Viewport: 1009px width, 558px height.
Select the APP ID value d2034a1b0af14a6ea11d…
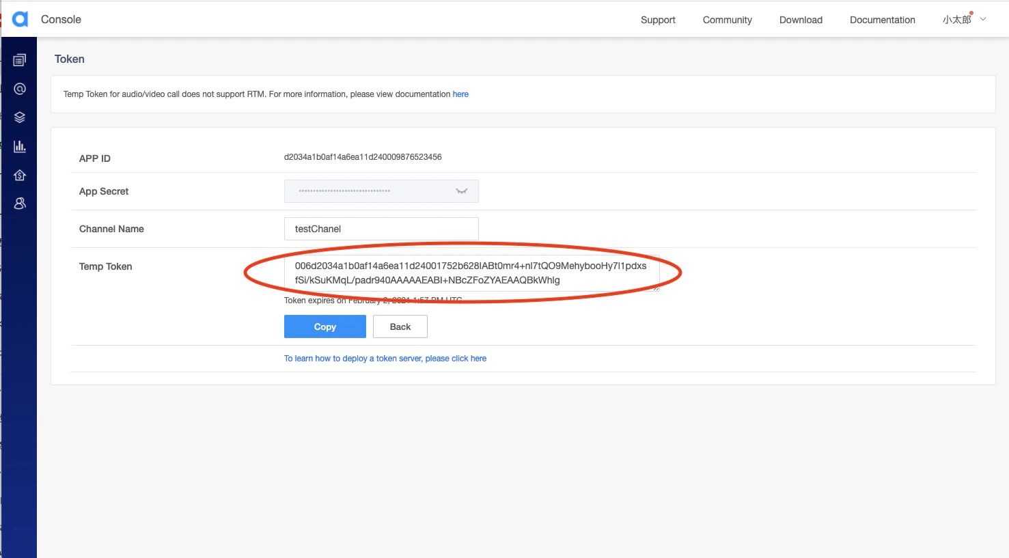363,157
